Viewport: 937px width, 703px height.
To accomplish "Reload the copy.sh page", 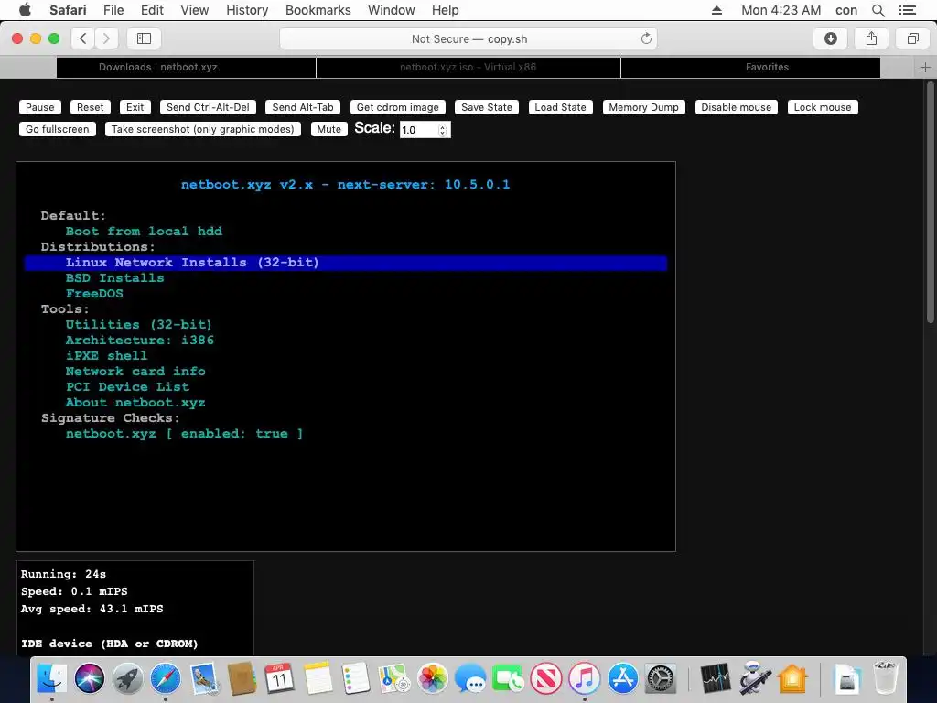I will [x=646, y=38].
